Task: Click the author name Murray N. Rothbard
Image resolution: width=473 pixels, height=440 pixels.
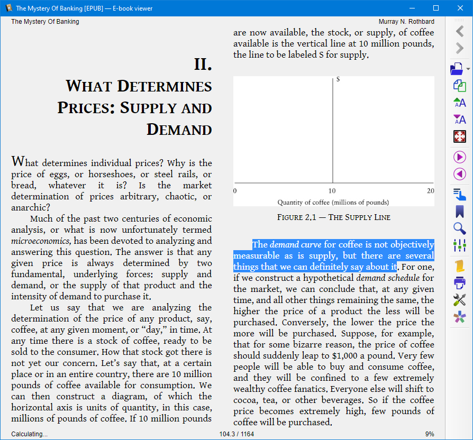Action: [x=406, y=21]
